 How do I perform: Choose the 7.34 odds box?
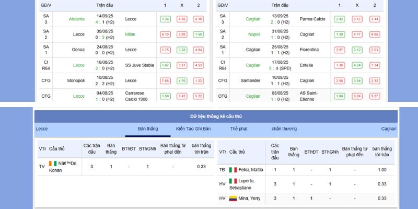tap(375, 65)
